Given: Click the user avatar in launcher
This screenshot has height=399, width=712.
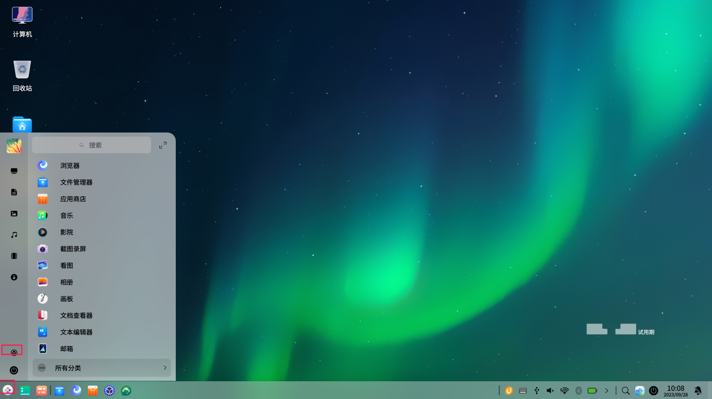Looking at the screenshot, I should [x=14, y=146].
